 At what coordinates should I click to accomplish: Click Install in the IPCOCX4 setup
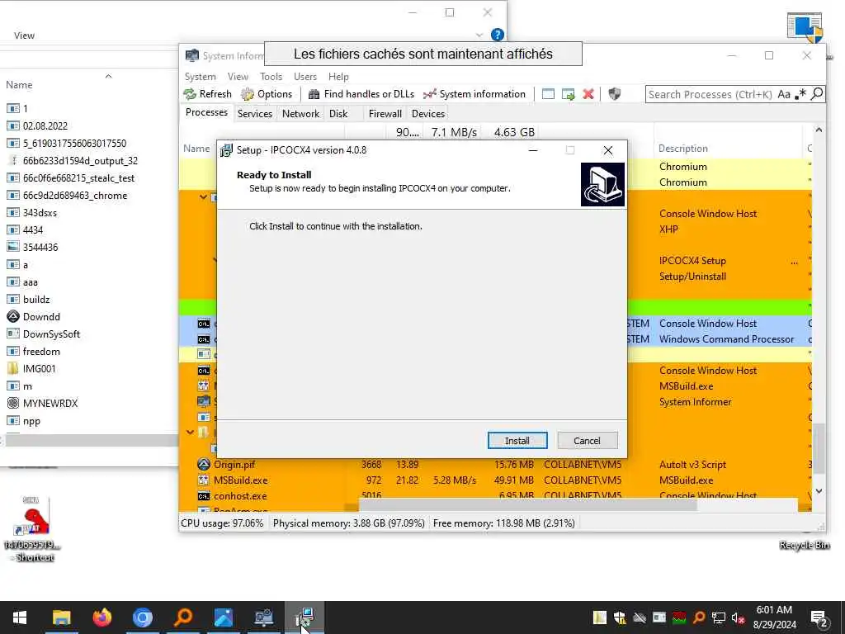[517, 441]
